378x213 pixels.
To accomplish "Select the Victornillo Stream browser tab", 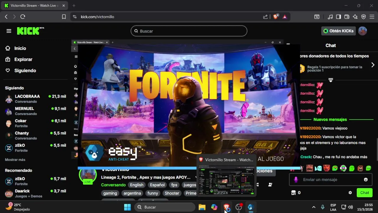I will (x=35, y=6).
